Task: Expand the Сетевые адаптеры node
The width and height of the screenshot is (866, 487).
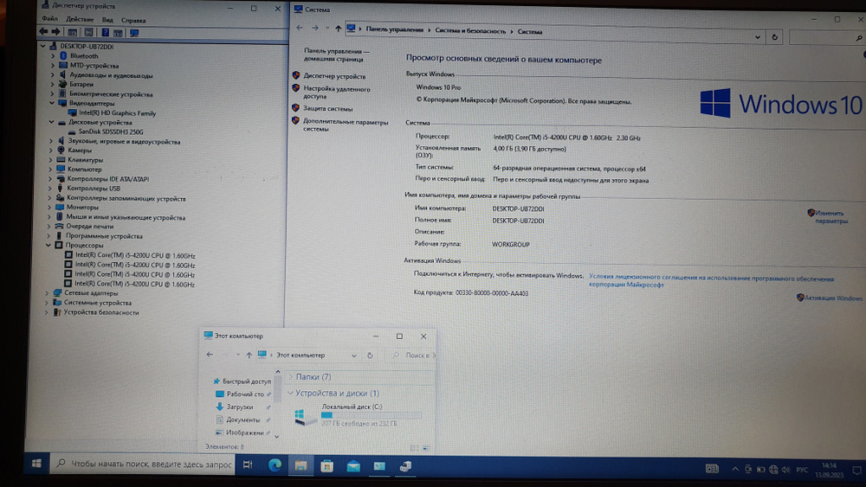Action: point(48,293)
